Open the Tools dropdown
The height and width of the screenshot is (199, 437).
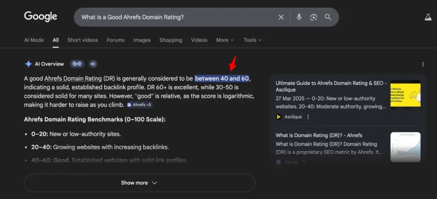[x=252, y=40]
